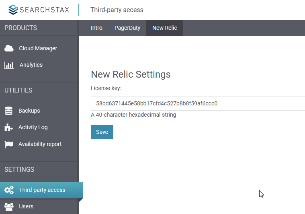Click the PRODUCTS section header
The width and height of the screenshot is (305, 214).
click(20, 28)
